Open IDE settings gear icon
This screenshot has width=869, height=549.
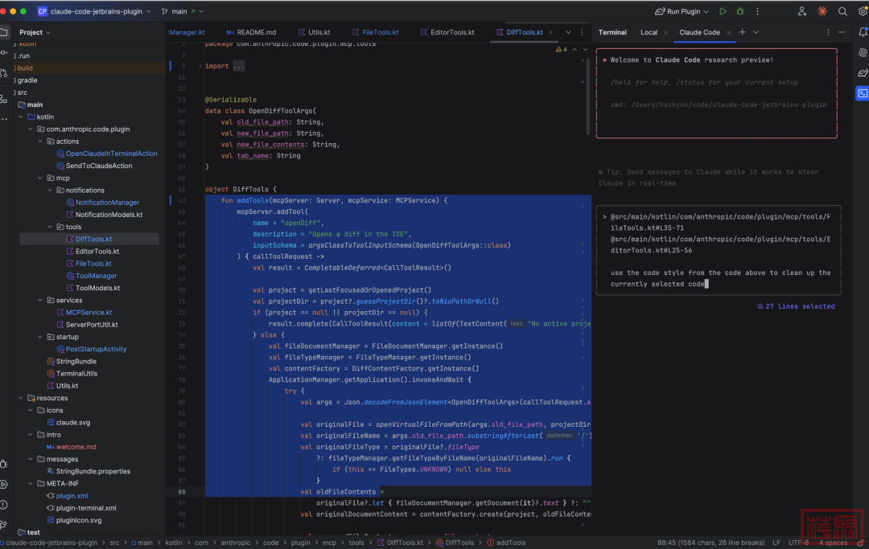click(x=863, y=11)
